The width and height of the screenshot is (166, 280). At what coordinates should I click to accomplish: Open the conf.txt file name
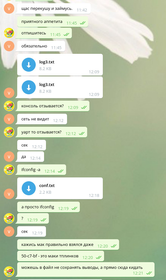(47, 185)
